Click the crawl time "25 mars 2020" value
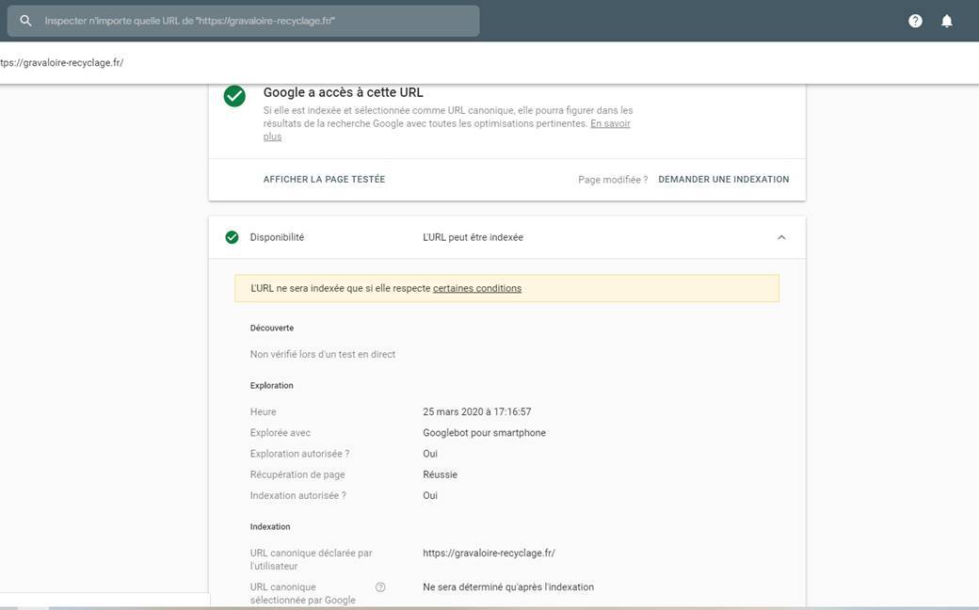The height and width of the screenshot is (610, 979). pyautogui.click(x=476, y=411)
